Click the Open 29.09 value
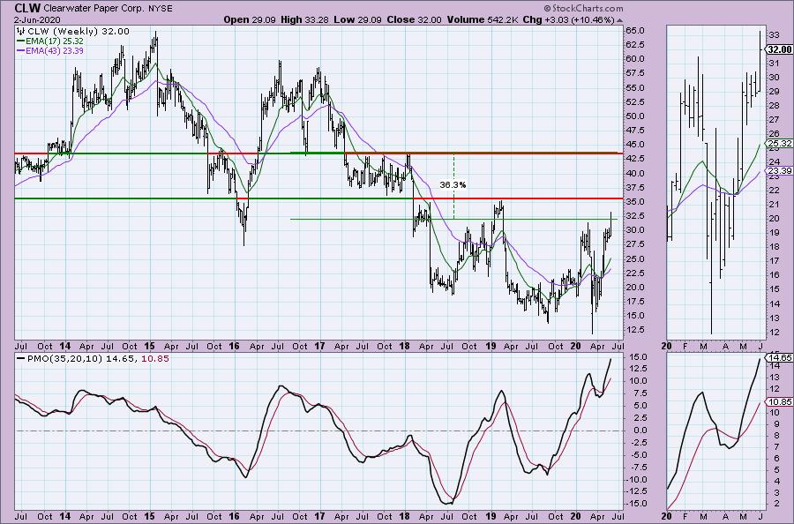 click(250, 19)
